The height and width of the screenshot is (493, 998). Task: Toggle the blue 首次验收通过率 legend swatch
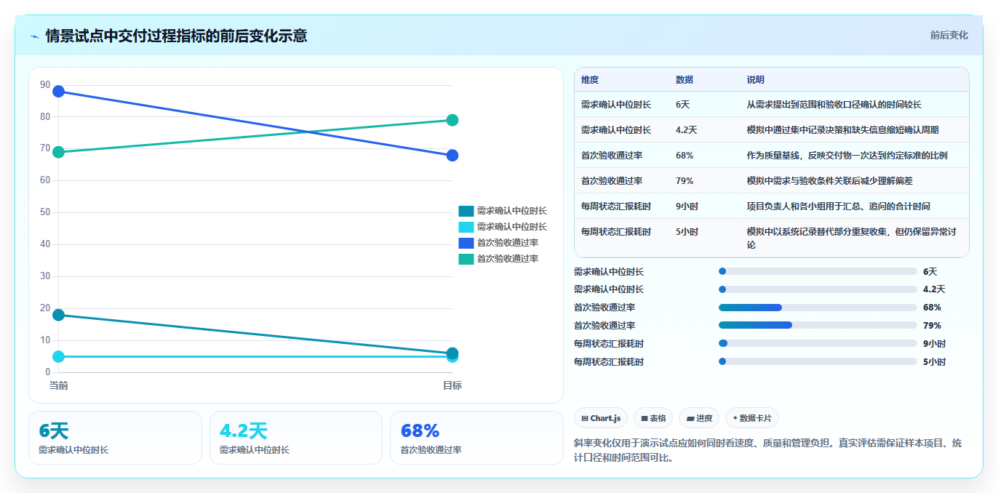466,243
